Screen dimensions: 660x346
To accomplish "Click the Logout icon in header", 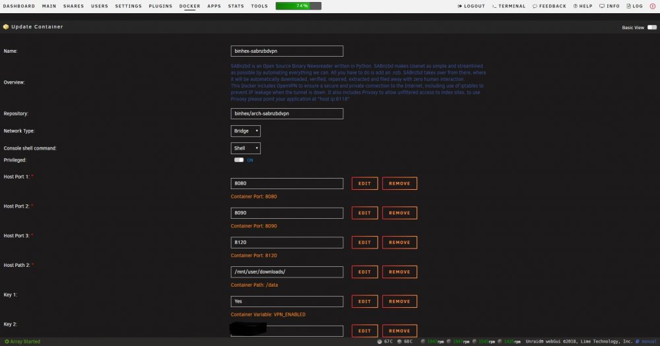I will [x=459, y=7].
